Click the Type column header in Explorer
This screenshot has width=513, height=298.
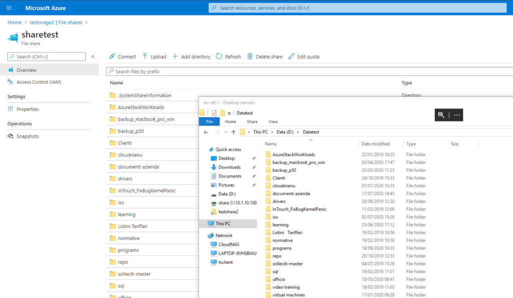tap(411, 143)
